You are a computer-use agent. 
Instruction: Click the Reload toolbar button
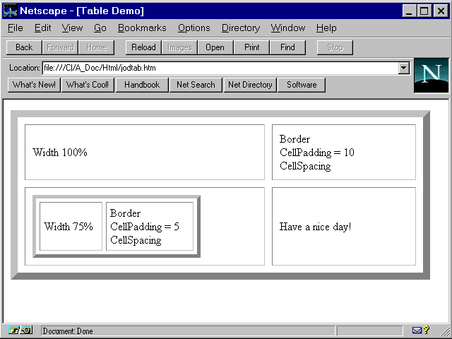coord(143,47)
